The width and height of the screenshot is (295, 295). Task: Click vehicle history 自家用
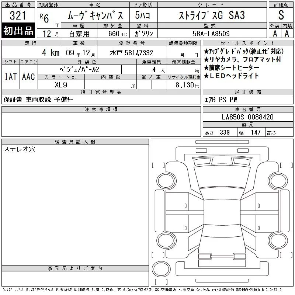[79, 34]
